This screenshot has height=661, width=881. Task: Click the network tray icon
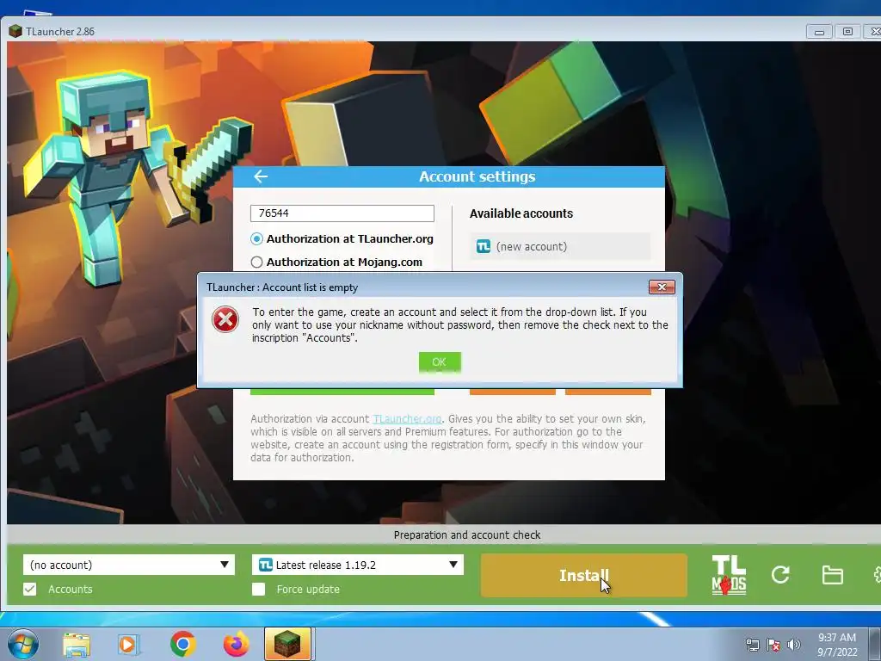coord(752,645)
